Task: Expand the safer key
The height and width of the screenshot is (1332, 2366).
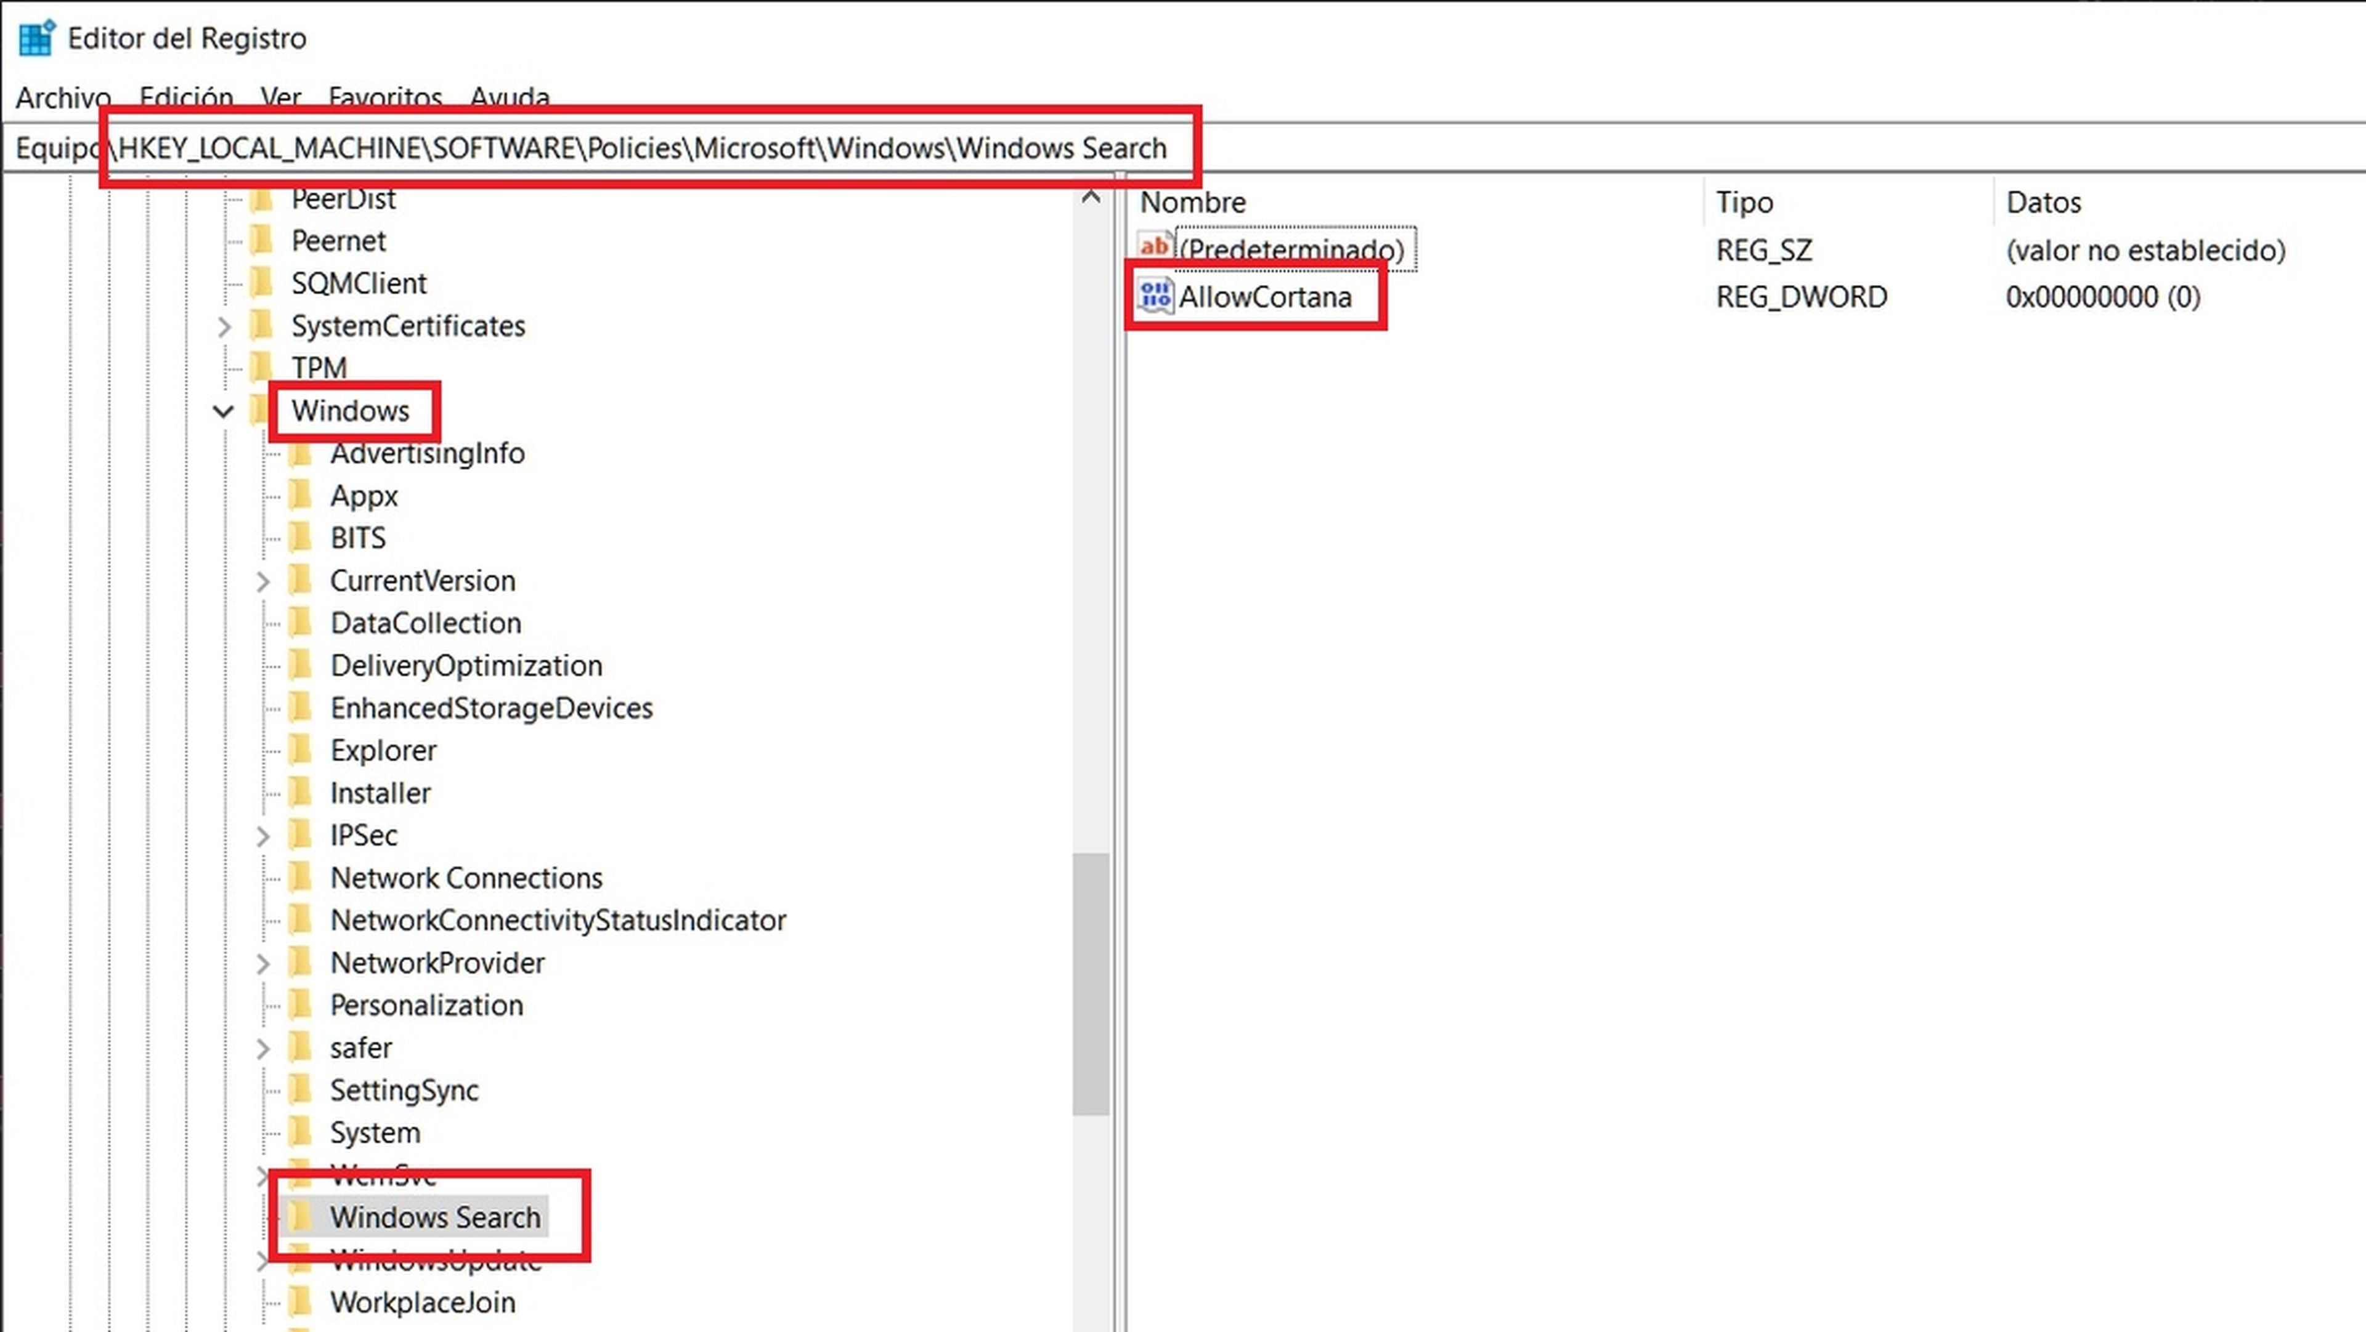Action: tap(262, 1049)
